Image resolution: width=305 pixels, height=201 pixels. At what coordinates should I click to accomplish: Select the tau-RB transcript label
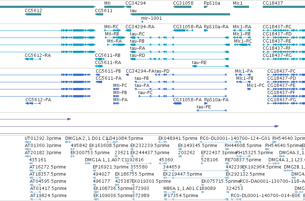137,41
